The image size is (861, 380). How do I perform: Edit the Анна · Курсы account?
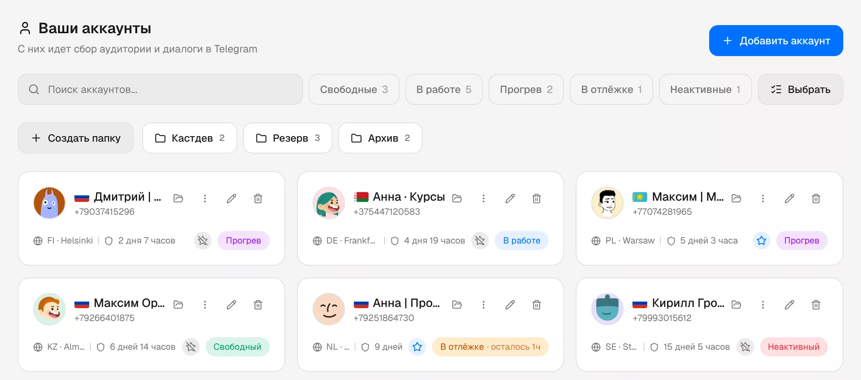point(510,198)
